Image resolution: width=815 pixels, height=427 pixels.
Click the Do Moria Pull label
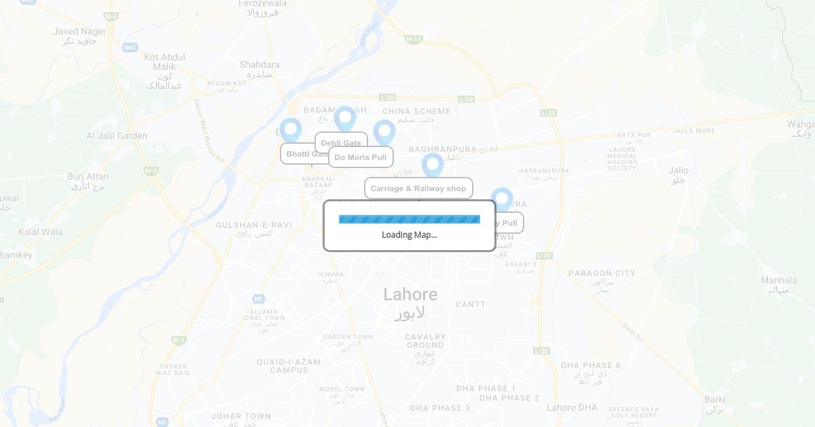[x=361, y=157]
